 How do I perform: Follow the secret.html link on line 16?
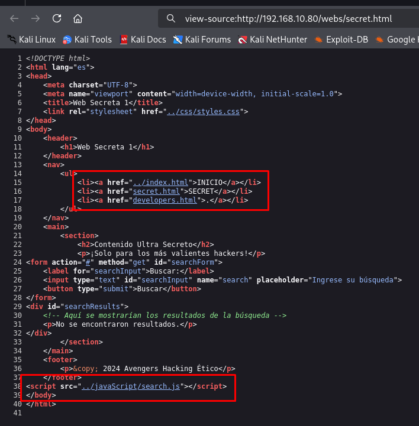click(156, 191)
